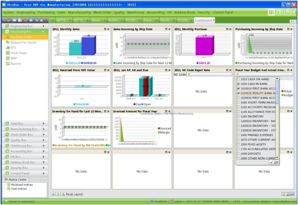The image size is (298, 205).
Task: Click the HR Box icon
Action: click(7, 157)
